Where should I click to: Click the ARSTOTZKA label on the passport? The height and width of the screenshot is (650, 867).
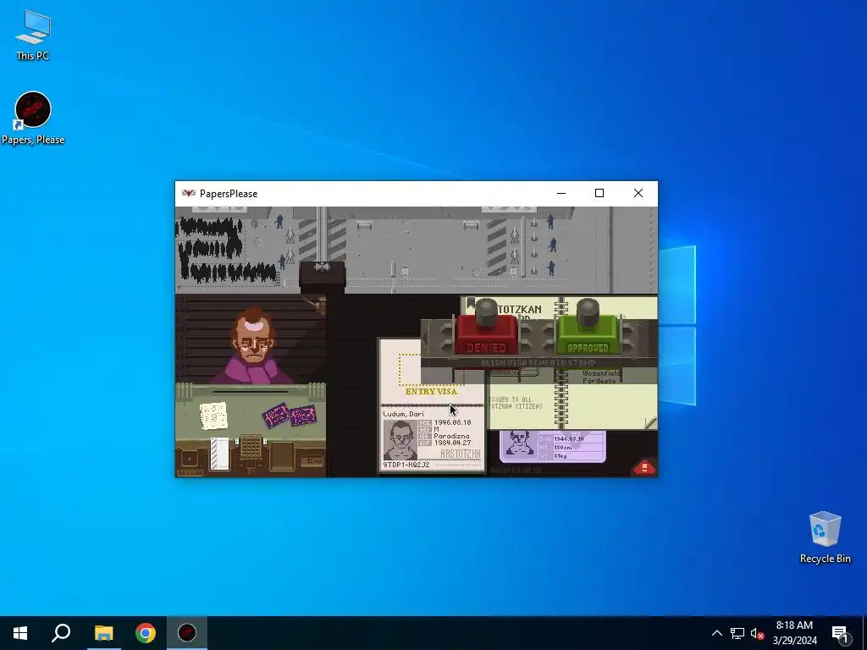461,454
